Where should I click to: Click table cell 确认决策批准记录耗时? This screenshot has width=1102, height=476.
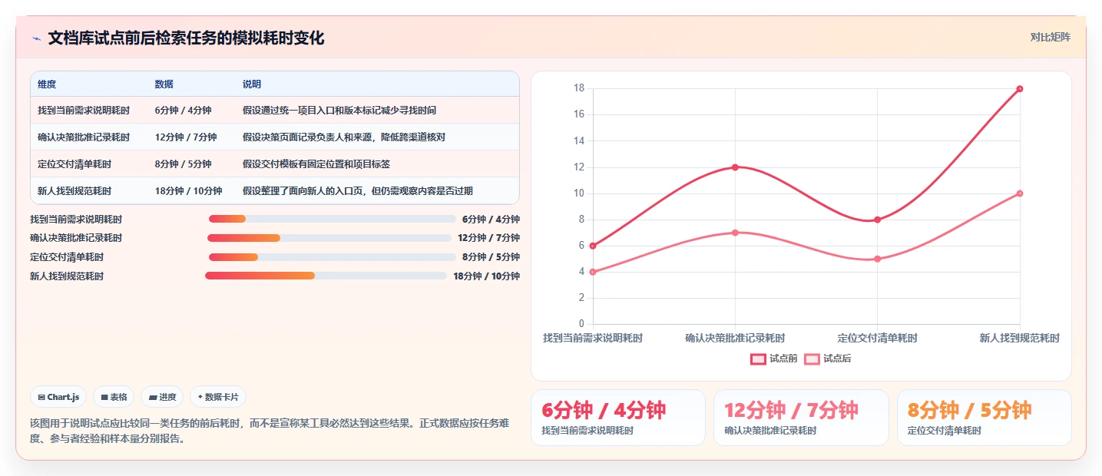click(84, 137)
